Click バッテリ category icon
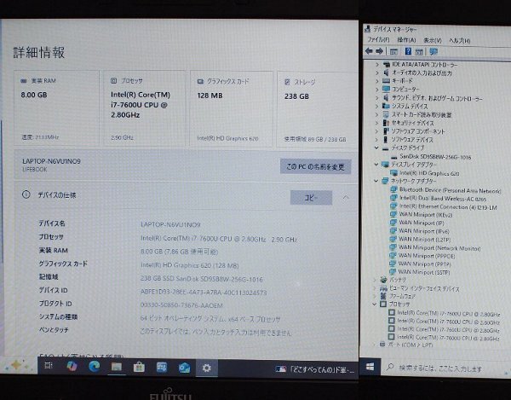The width and height of the screenshot is (511, 400). click(383, 280)
